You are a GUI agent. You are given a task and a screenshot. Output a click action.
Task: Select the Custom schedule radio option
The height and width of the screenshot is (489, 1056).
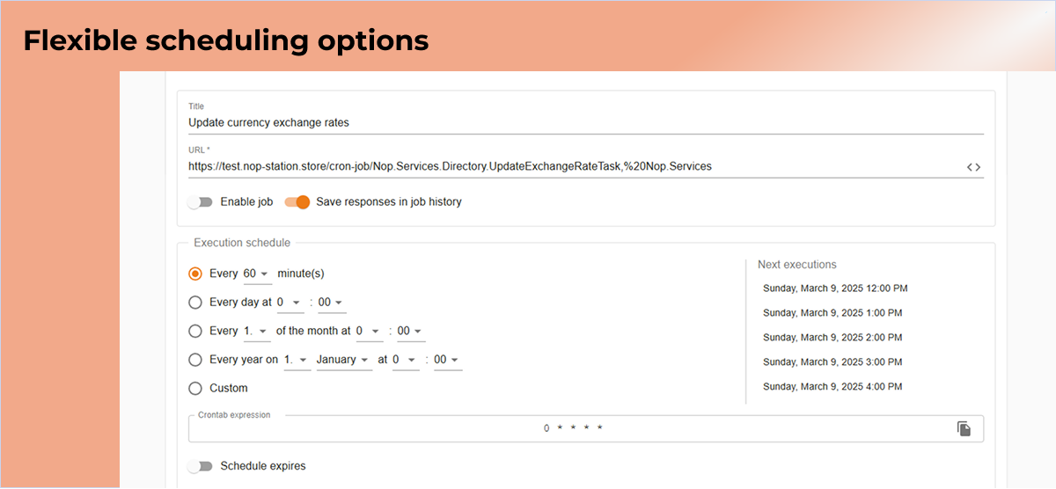pos(195,388)
